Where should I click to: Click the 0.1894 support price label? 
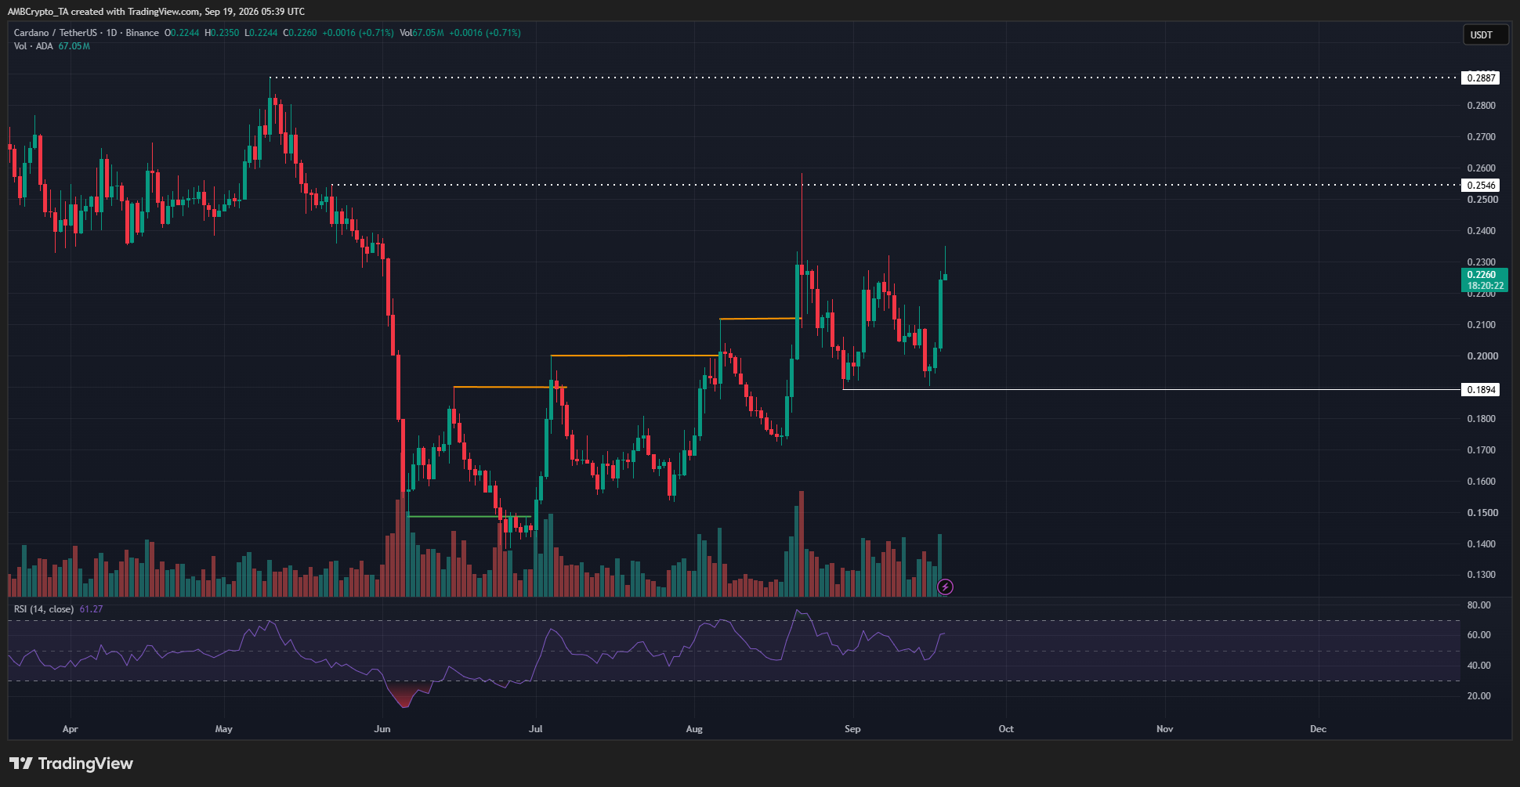(x=1481, y=389)
